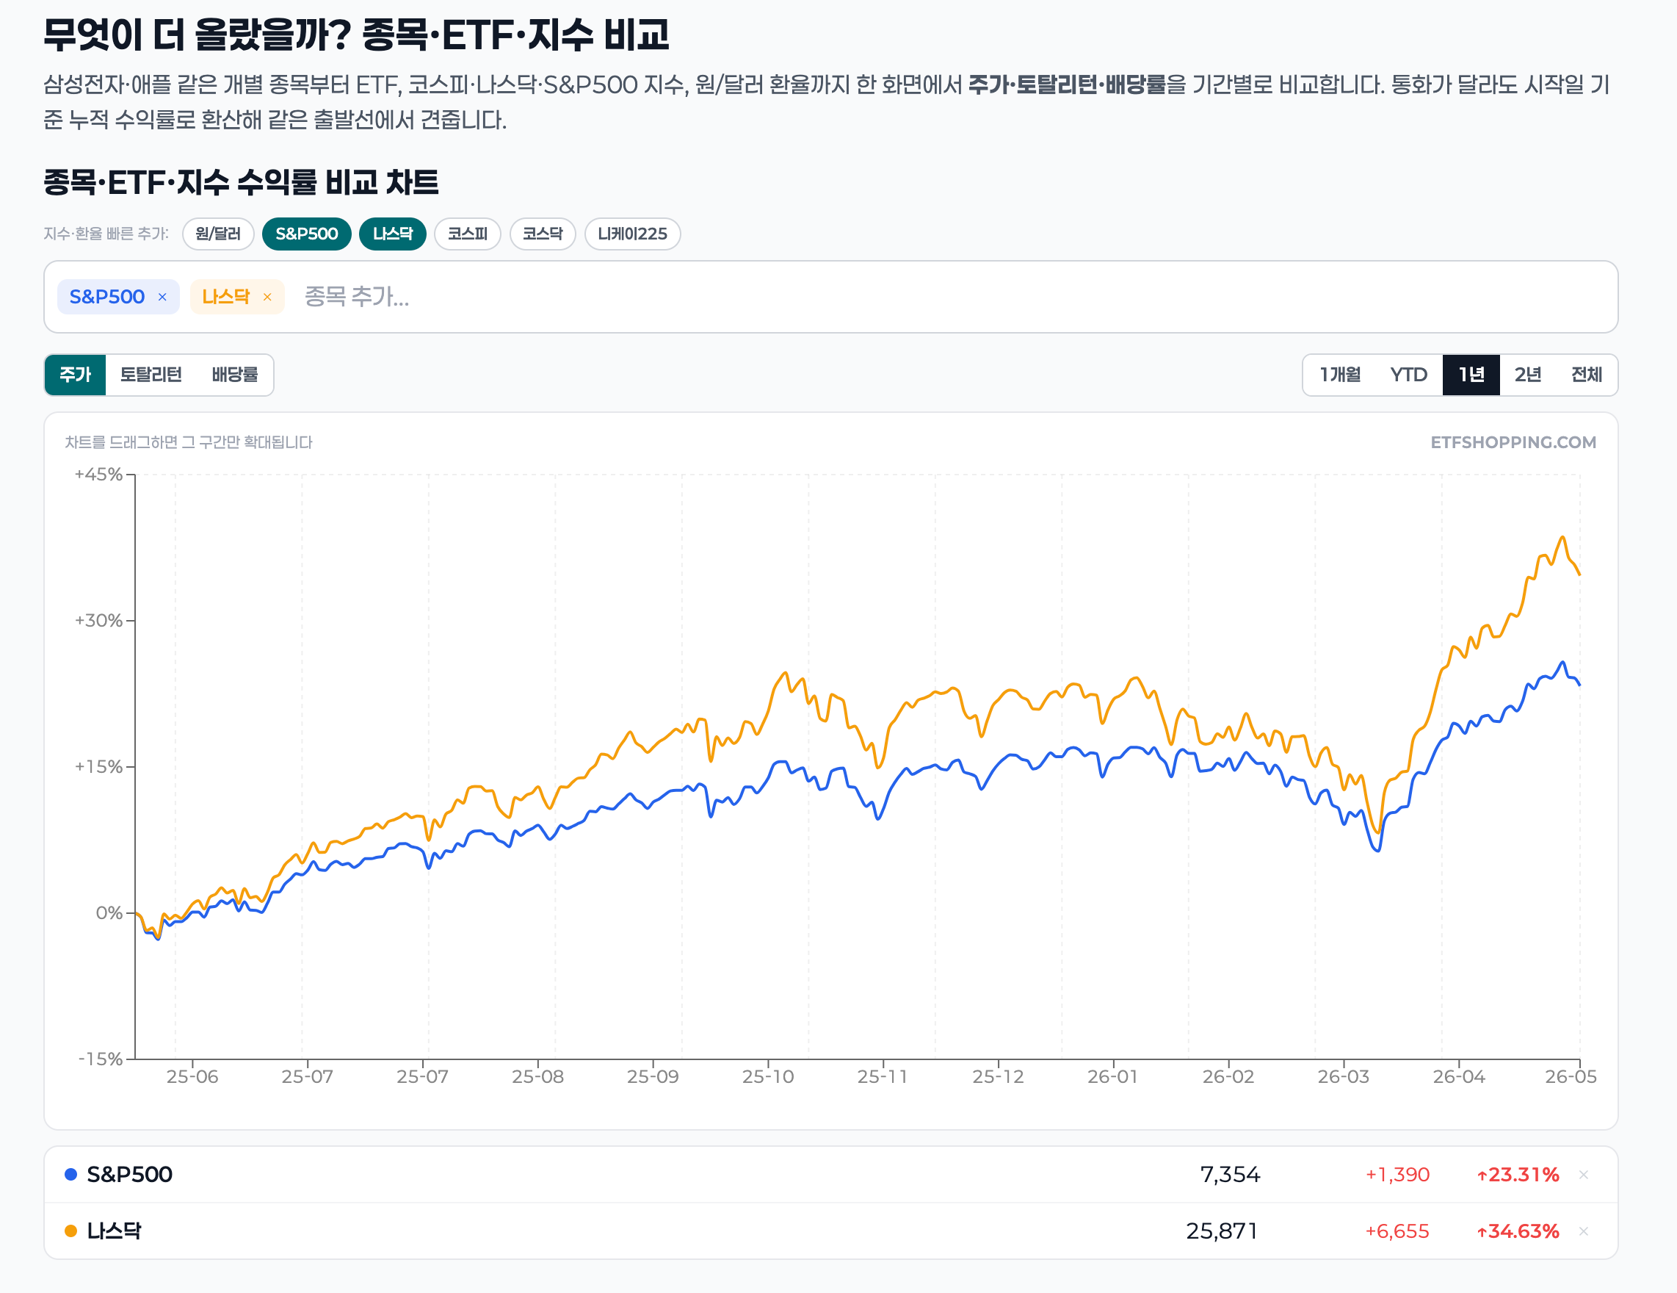Set the period to 전체
This screenshot has width=1677, height=1293.
(1587, 375)
